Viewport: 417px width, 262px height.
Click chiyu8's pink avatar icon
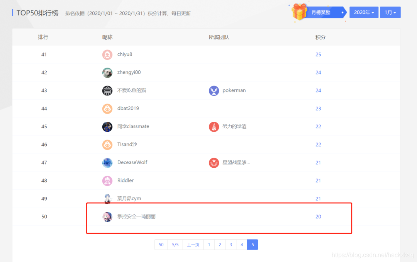tap(107, 54)
